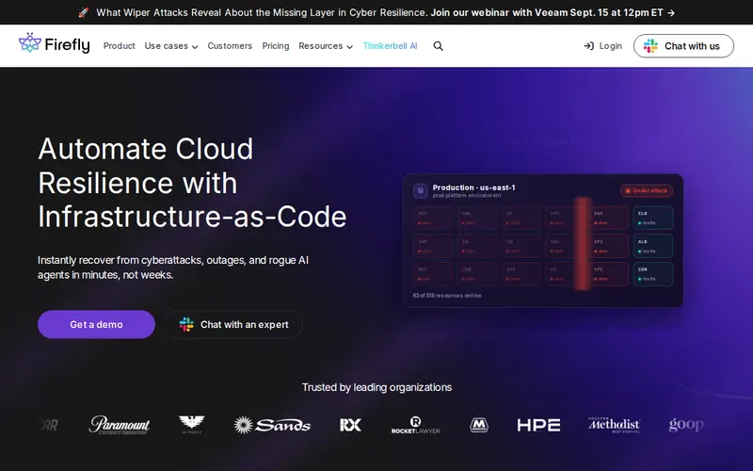This screenshot has width=753, height=471.
Task: Go to the Customers page
Action: click(230, 46)
